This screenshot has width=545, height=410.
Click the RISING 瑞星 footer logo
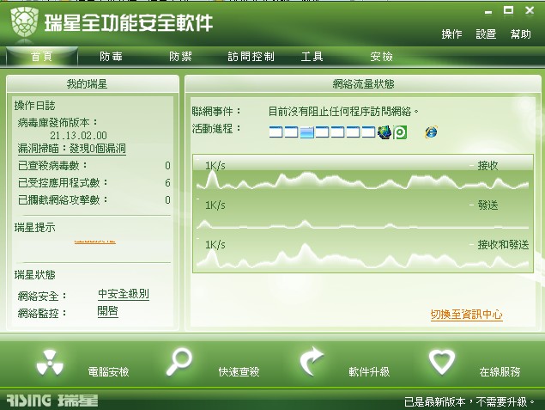[x=52, y=401]
